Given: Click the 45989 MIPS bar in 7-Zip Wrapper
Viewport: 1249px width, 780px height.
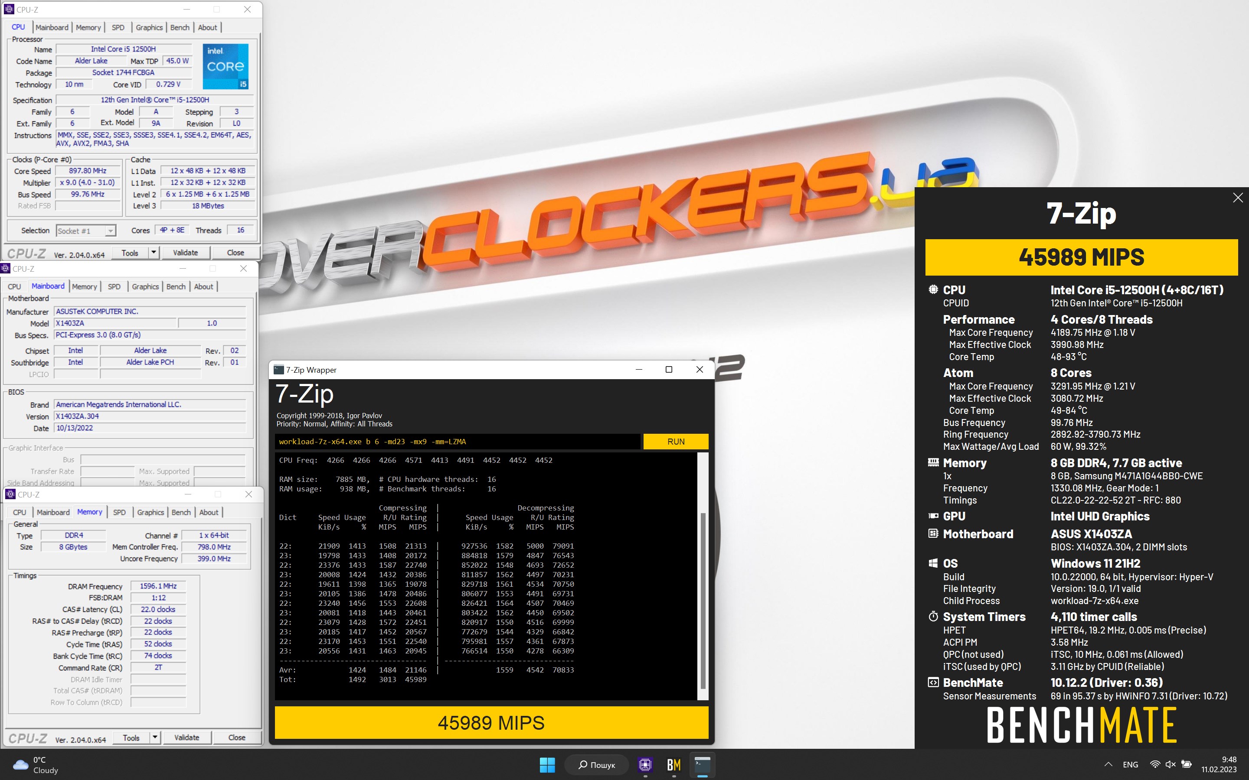Looking at the screenshot, I should pyautogui.click(x=491, y=722).
